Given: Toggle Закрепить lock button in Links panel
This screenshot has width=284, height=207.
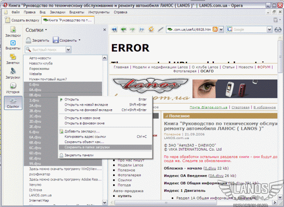Looking at the screenshot, I should 37,40.
